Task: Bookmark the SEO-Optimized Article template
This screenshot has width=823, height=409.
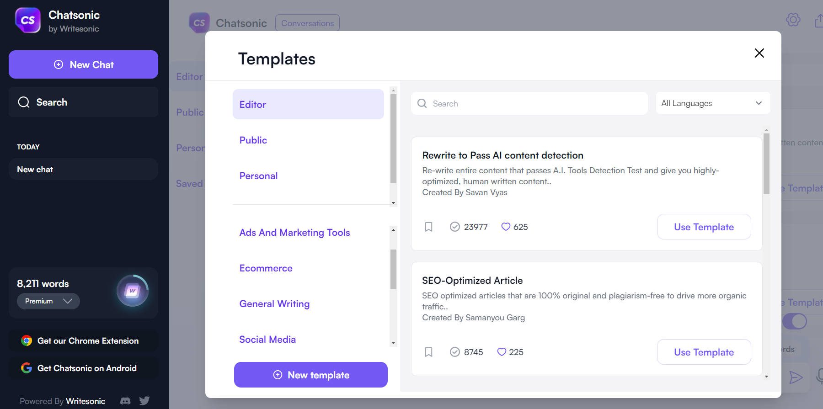Action: 428,352
